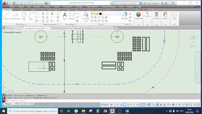The width and height of the screenshot is (202, 114).
Task: Click the Windows Start button
Action: click(x=3, y=111)
